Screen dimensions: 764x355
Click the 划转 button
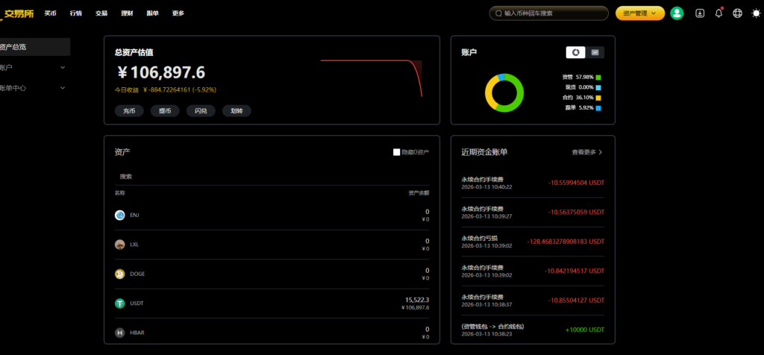(237, 111)
